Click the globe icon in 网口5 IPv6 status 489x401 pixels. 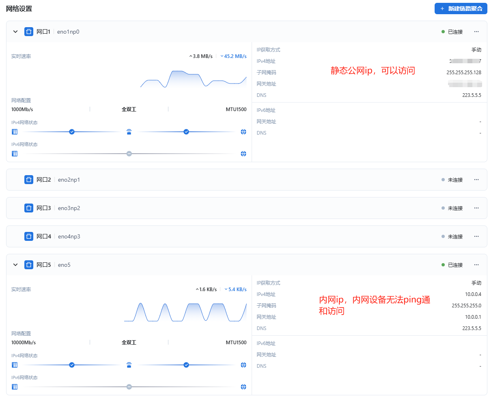243,387
